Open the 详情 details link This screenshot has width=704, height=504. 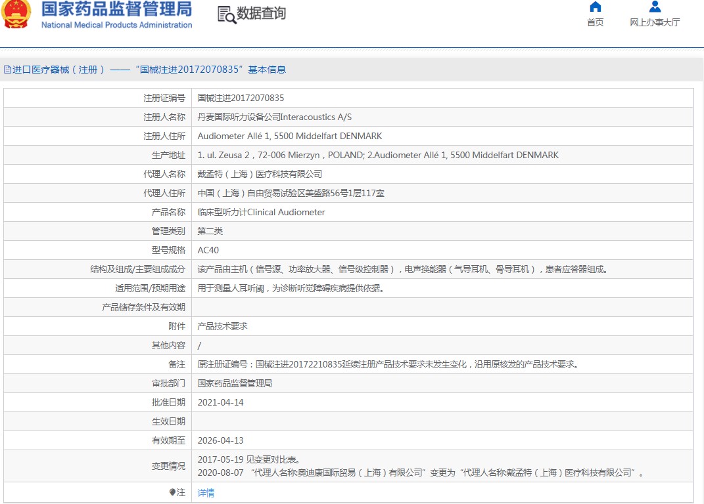click(206, 493)
